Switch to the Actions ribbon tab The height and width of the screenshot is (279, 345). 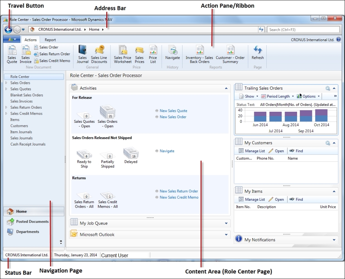pyautogui.click(x=30, y=40)
